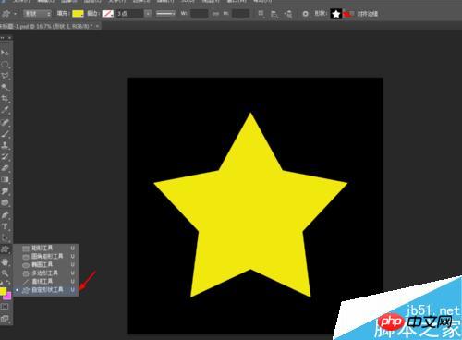Viewport: 462px width, 340px height.
Task: Click the stroke width value field
Action: 129,14
